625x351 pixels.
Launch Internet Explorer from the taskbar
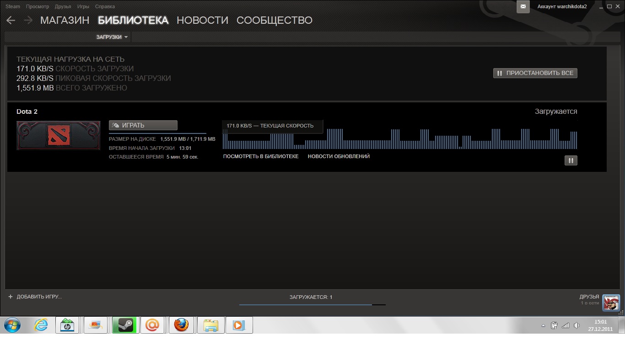[41, 325]
